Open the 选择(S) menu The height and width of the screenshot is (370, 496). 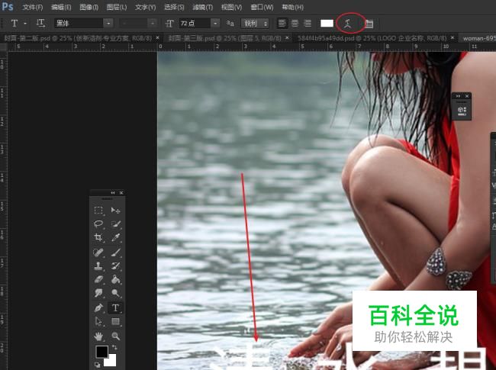coord(174,7)
